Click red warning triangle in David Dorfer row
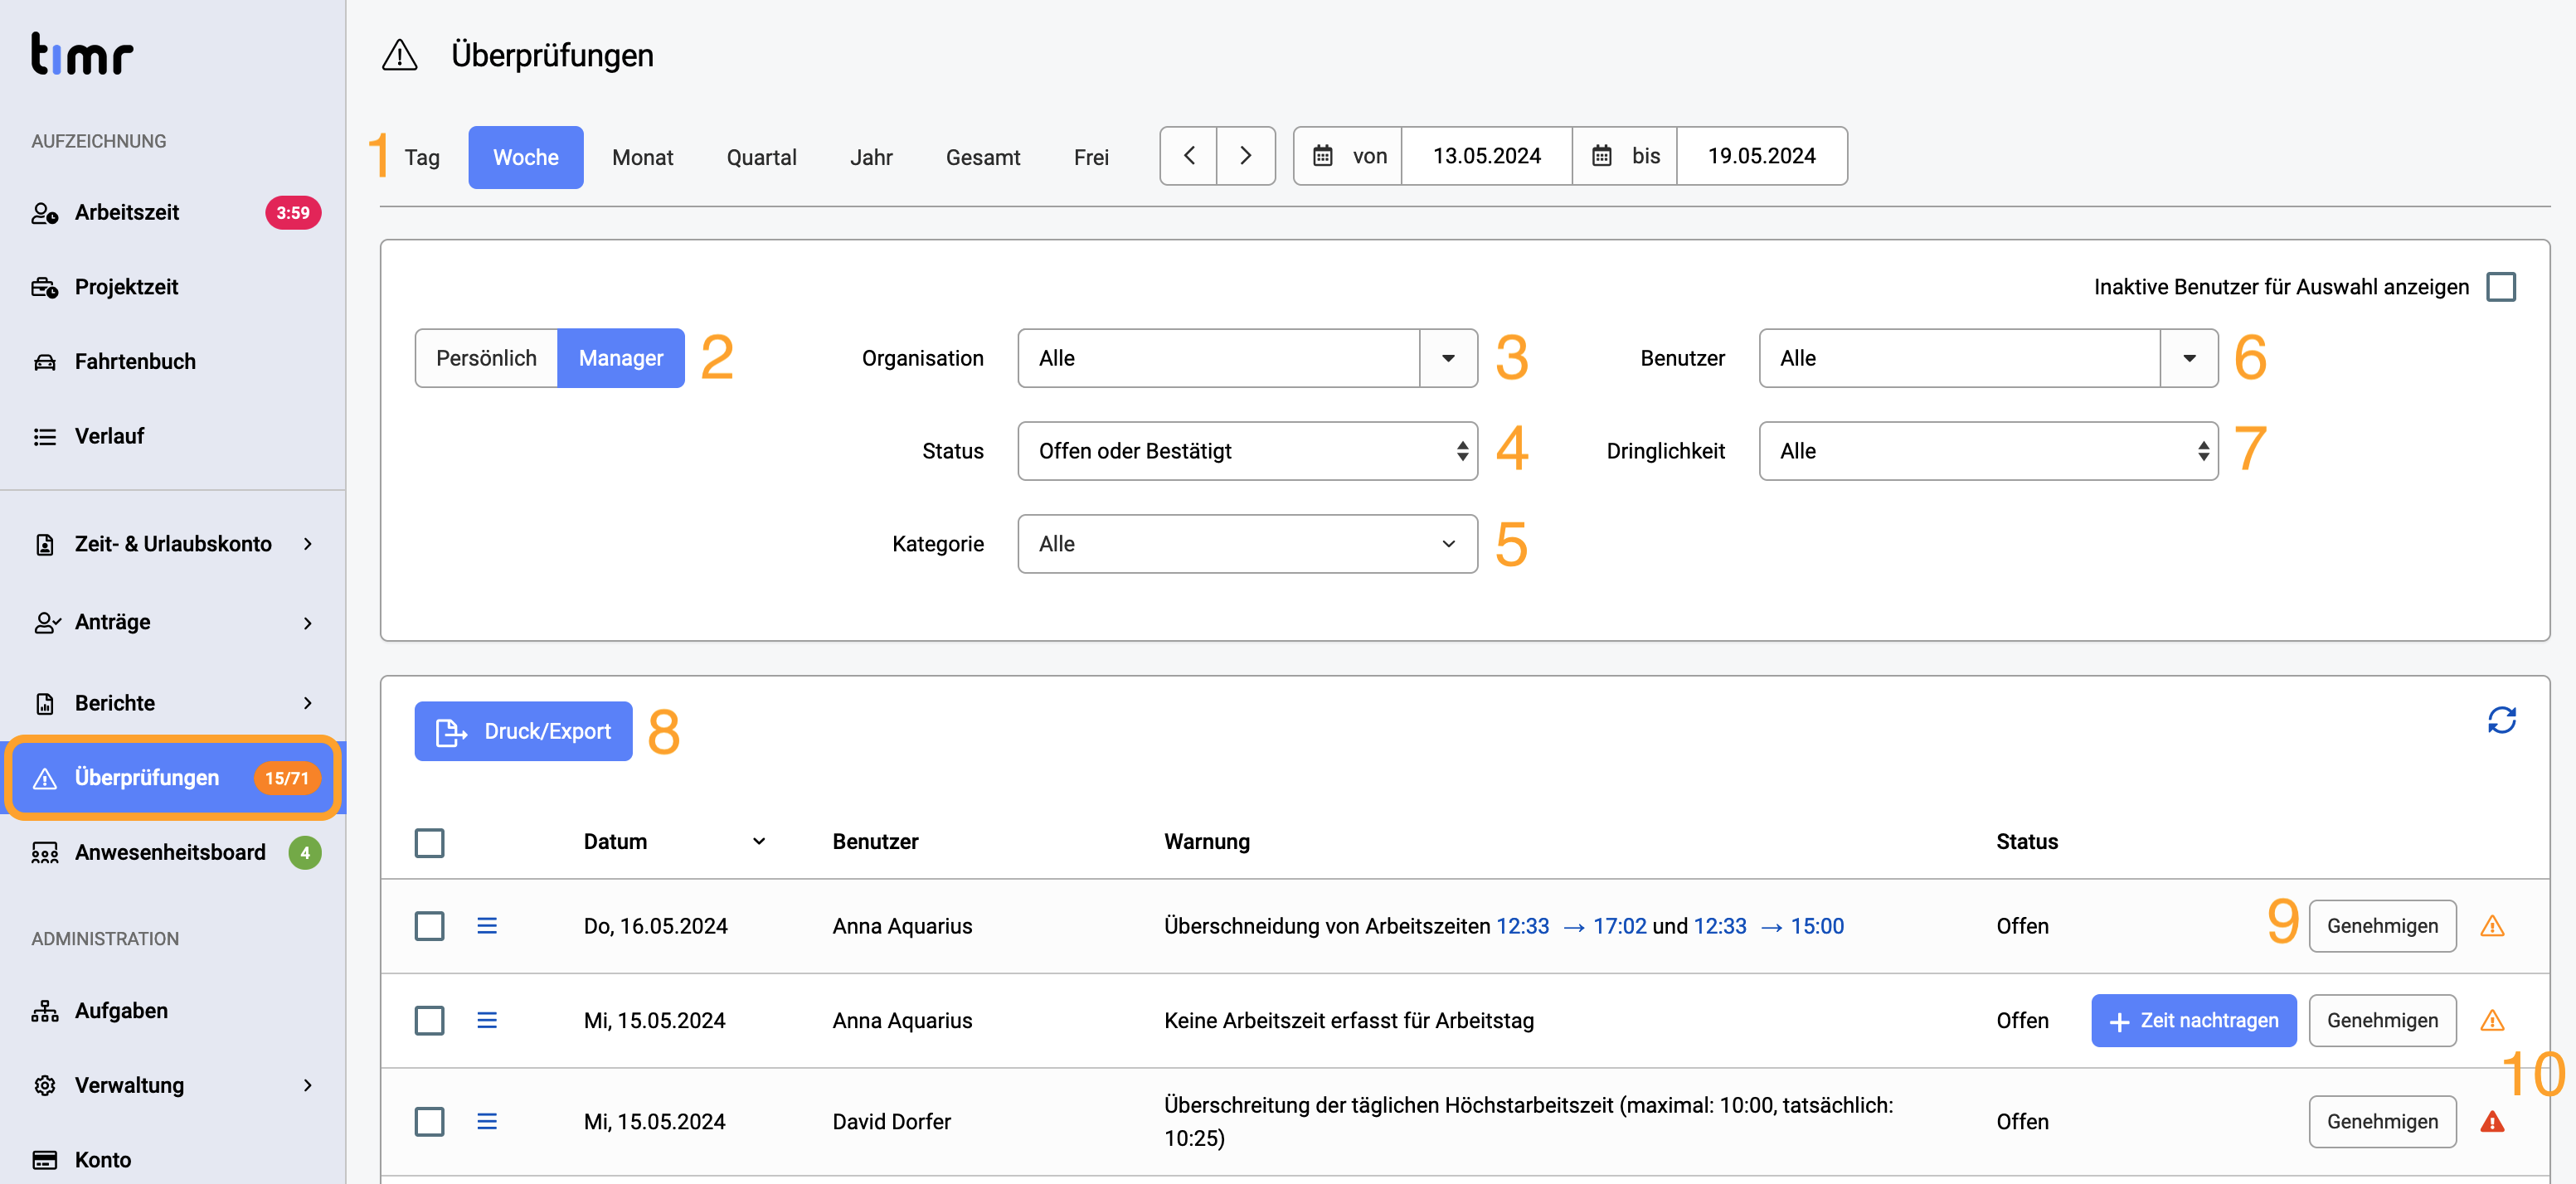Viewport: 2576px width, 1184px height. 2492,1122
